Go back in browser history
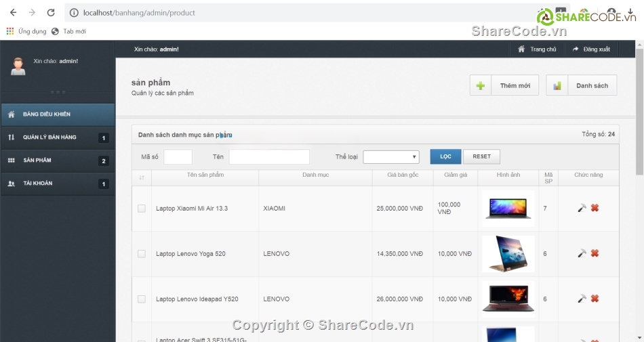 [x=13, y=13]
